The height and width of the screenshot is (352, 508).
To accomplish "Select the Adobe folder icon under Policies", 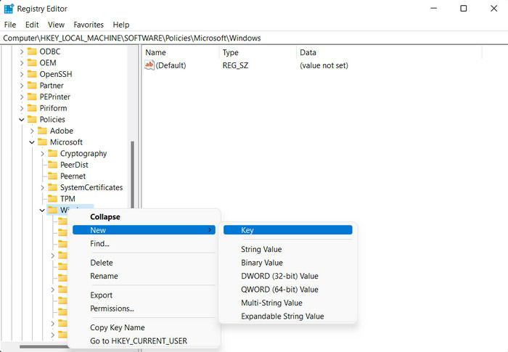I will click(42, 131).
